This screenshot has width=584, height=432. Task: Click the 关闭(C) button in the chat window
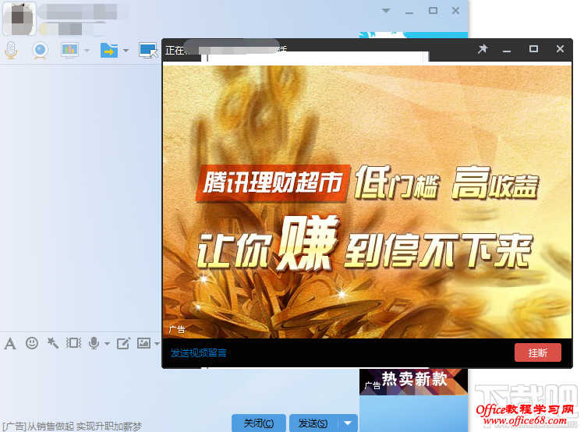(259, 423)
